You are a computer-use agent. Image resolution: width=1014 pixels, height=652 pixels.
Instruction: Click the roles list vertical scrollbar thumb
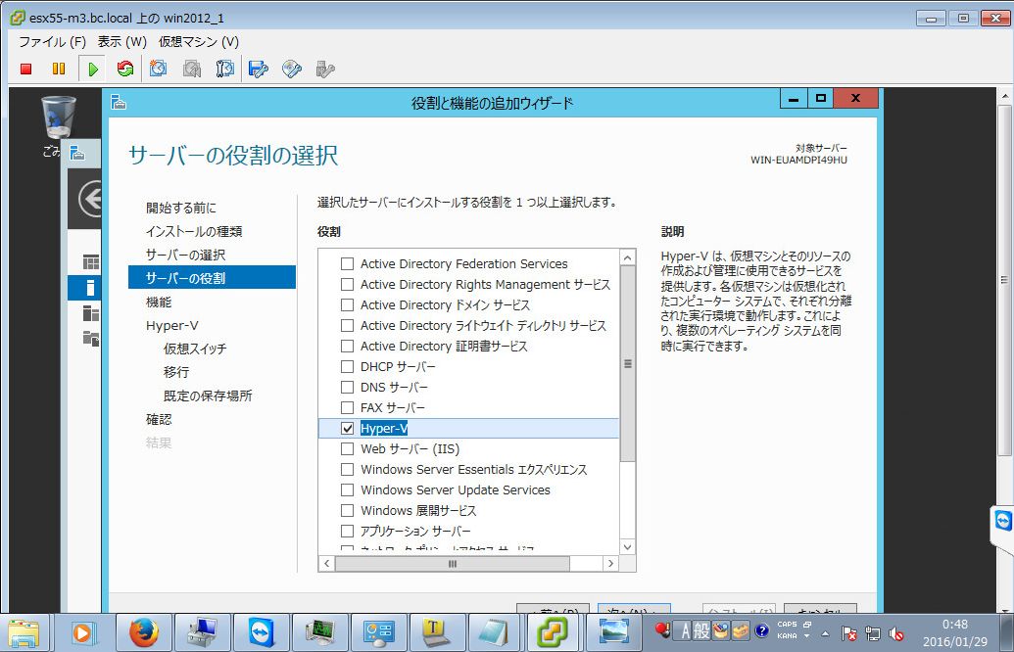pyautogui.click(x=627, y=364)
